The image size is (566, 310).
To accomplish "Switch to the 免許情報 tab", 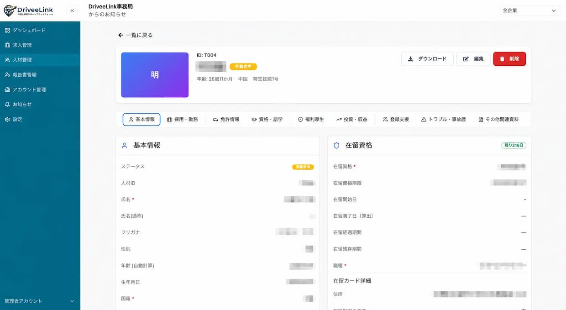I will coord(226,119).
